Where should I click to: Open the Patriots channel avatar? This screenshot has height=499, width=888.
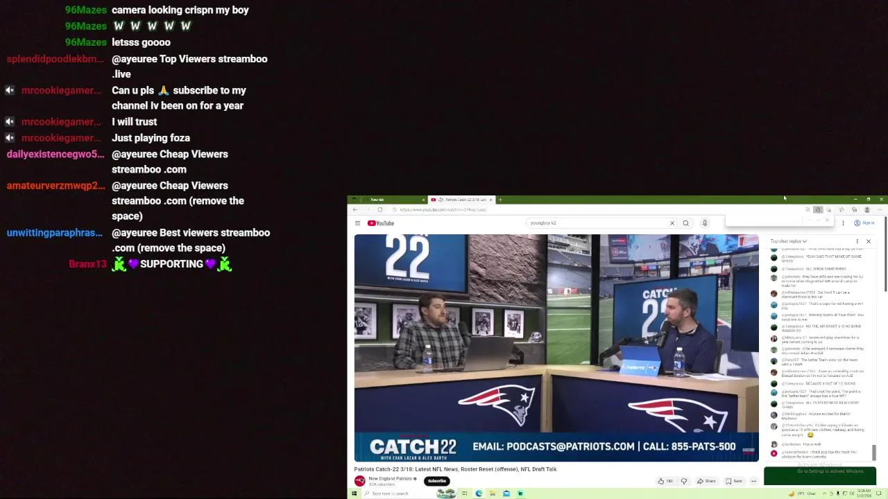click(359, 481)
